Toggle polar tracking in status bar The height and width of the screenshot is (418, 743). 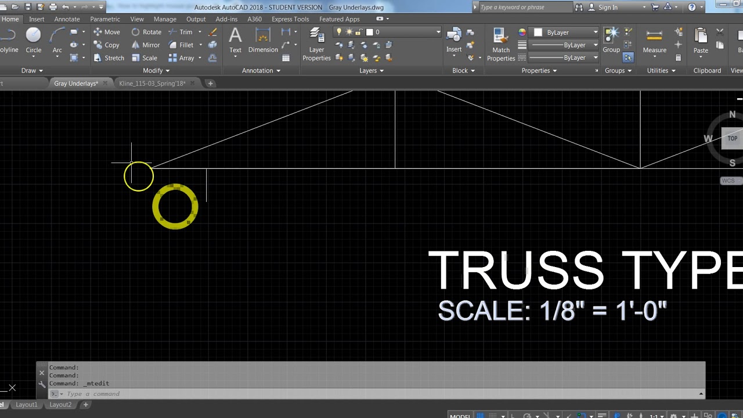(x=526, y=416)
